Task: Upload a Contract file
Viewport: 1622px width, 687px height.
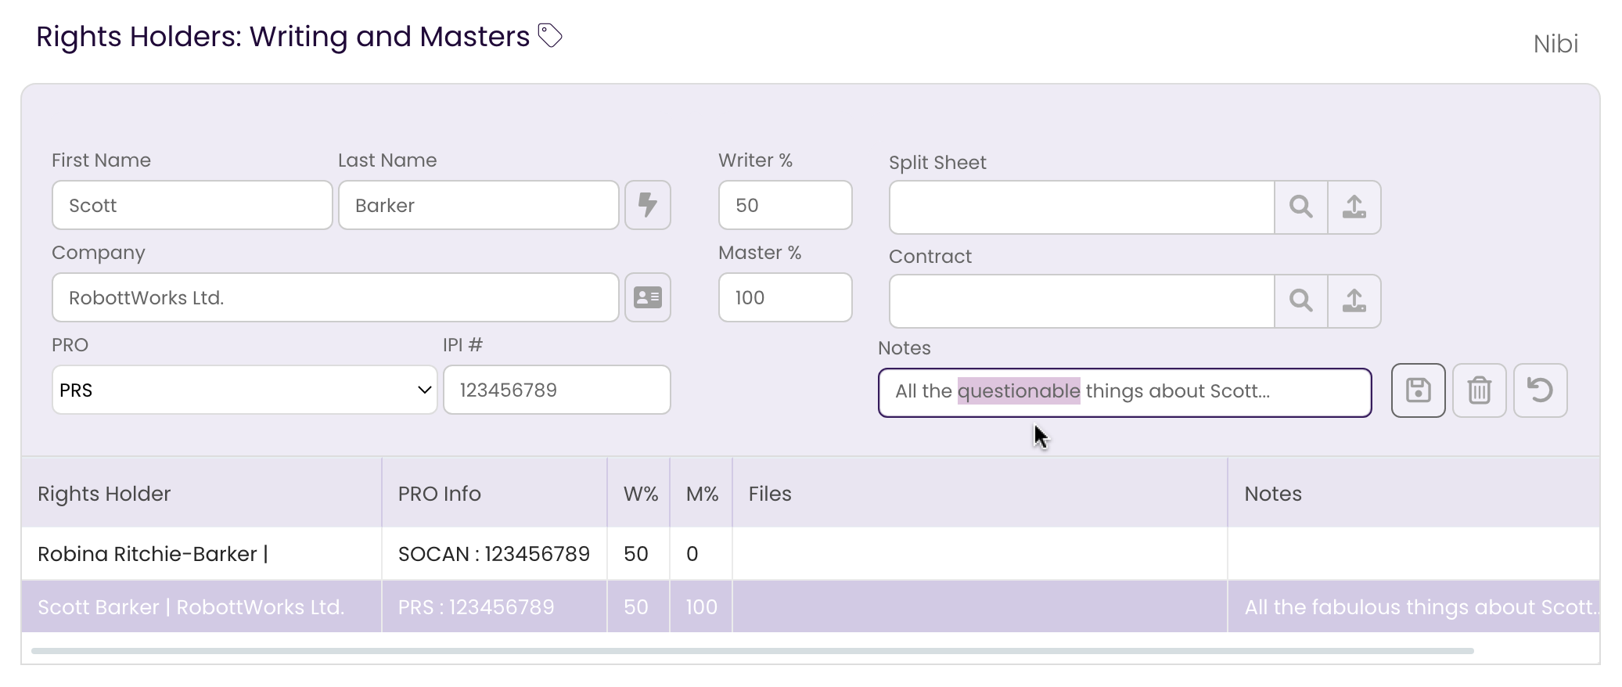Action: (x=1354, y=301)
